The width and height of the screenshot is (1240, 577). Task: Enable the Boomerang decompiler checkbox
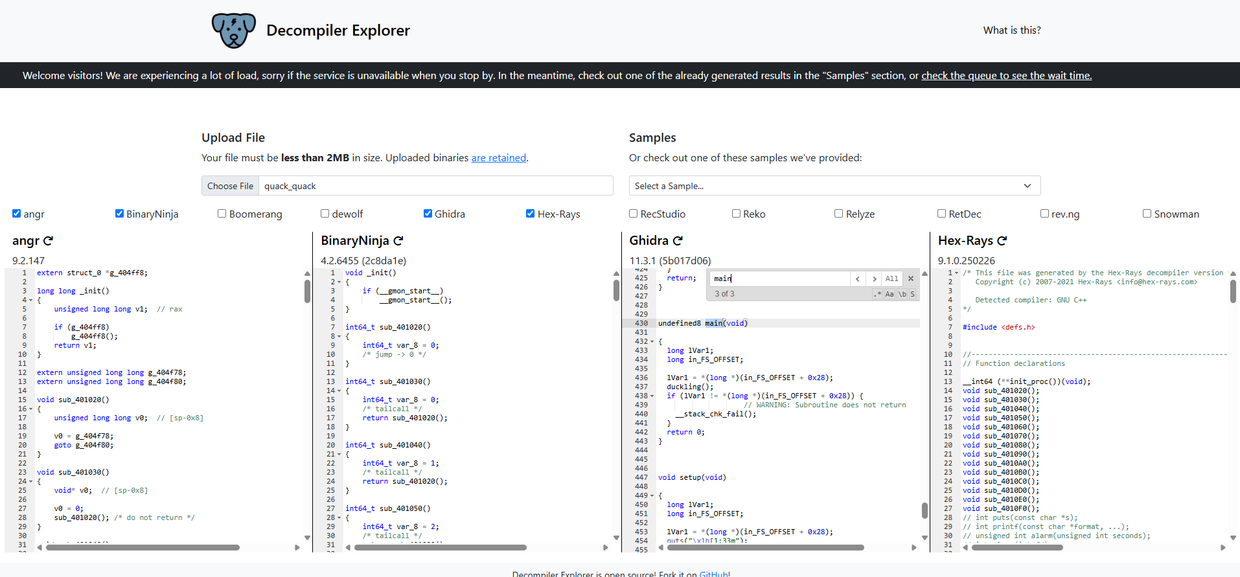(222, 214)
